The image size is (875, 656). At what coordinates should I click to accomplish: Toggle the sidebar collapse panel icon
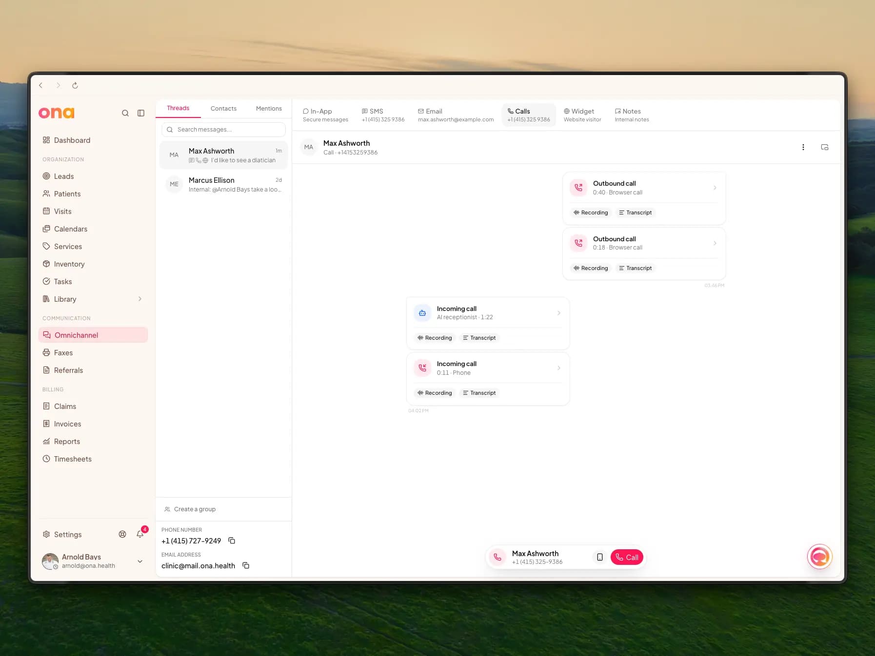pos(141,113)
